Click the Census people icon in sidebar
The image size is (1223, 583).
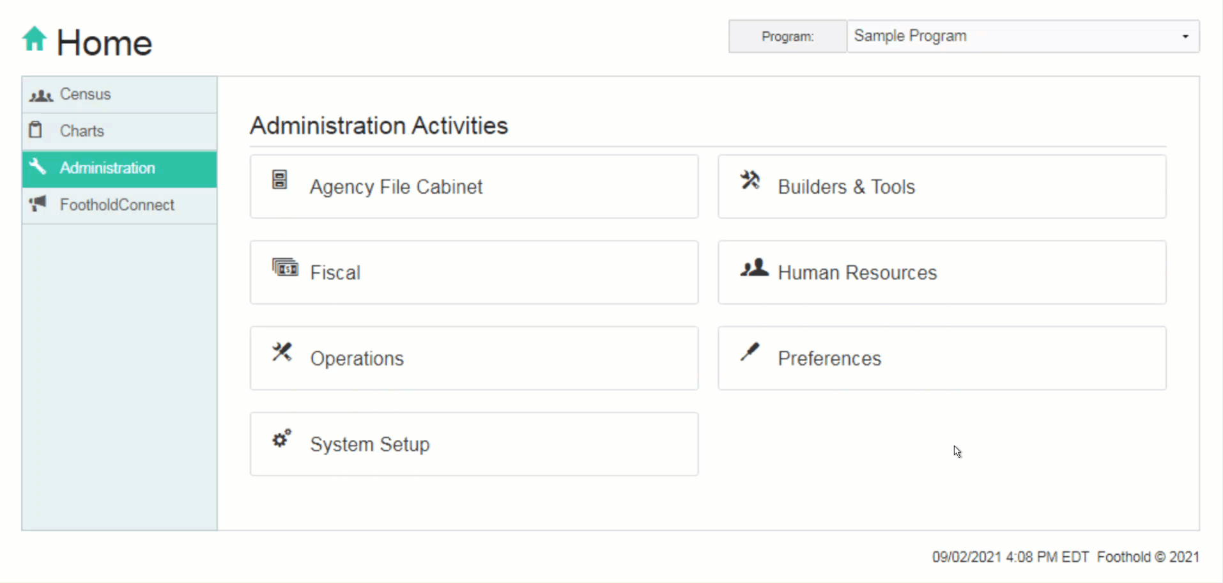click(x=41, y=95)
